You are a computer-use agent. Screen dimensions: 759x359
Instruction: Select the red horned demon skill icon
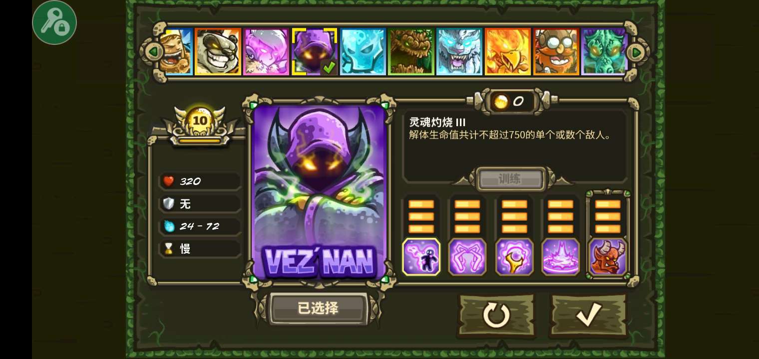pyautogui.click(x=608, y=257)
